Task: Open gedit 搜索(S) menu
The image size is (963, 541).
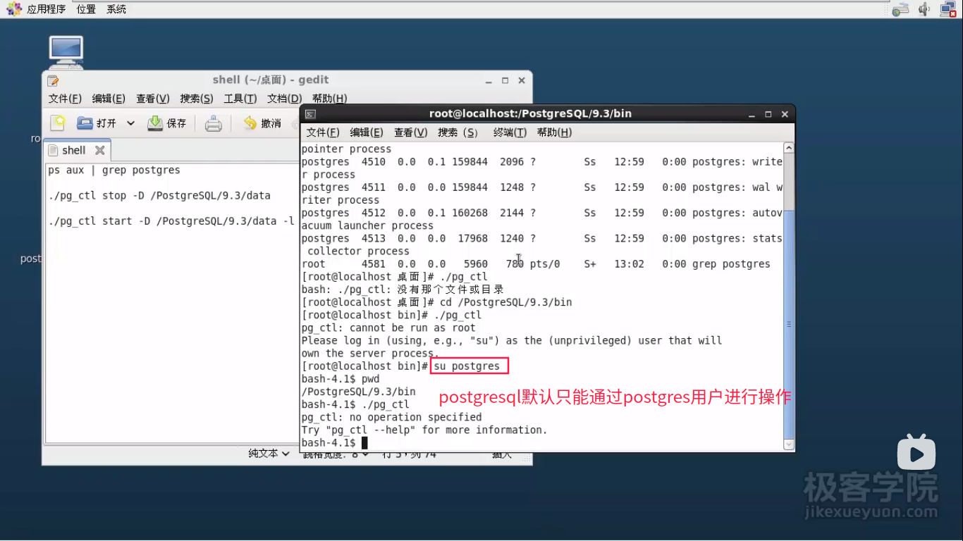Action: 197,99
